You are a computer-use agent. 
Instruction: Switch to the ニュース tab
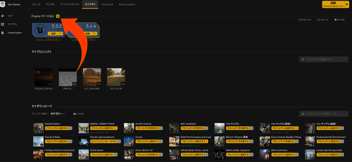(x=36, y=5)
